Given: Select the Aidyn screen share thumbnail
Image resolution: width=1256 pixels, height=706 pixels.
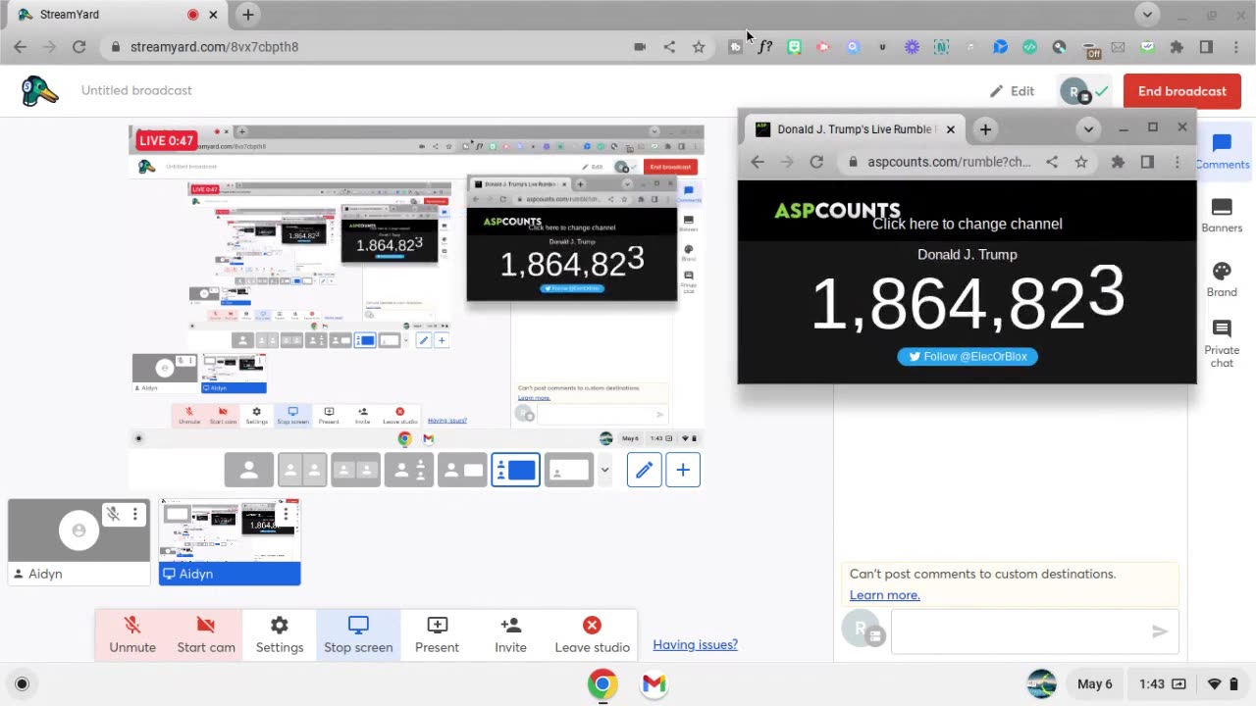Looking at the screenshot, I should [x=230, y=541].
